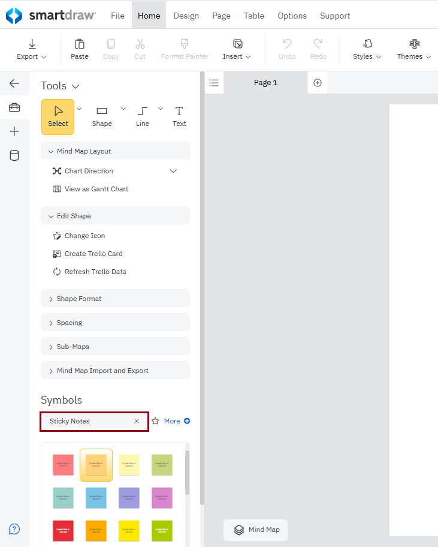Click the Paste clipboard icon
Image resolution: width=438 pixels, height=547 pixels.
point(79,44)
